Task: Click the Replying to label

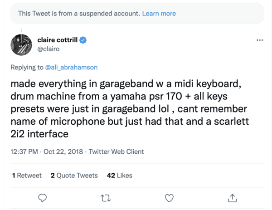Action: [27, 67]
